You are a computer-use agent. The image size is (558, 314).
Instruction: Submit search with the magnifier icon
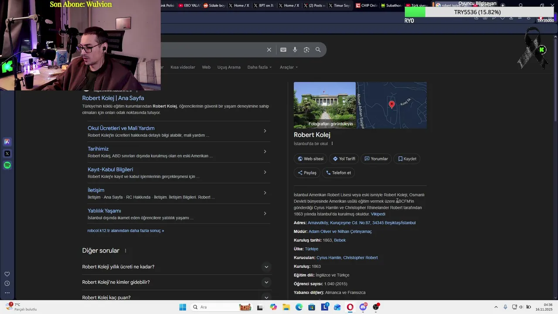318,50
